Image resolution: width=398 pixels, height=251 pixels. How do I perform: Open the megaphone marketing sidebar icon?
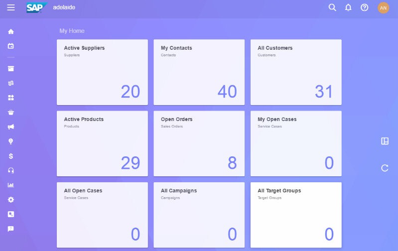click(11, 126)
